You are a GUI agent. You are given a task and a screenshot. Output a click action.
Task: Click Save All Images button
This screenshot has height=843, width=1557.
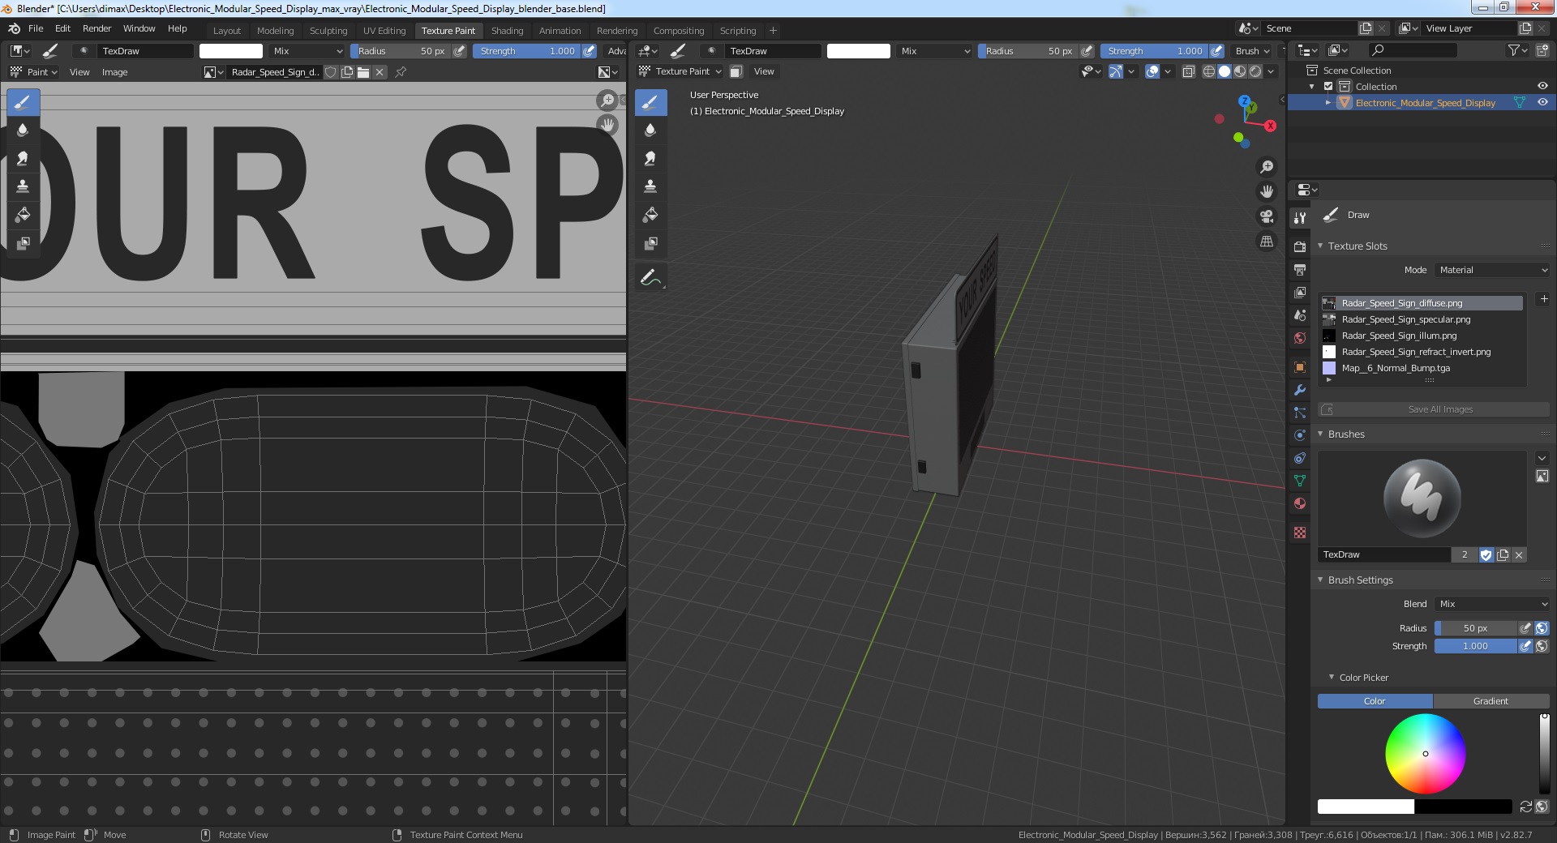pos(1434,409)
